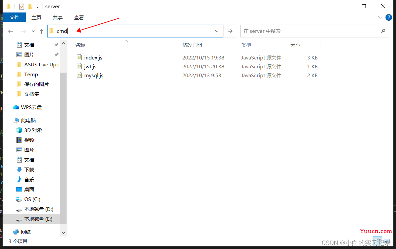
Task: Open the OS (C:) drive
Action: [32, 199]
